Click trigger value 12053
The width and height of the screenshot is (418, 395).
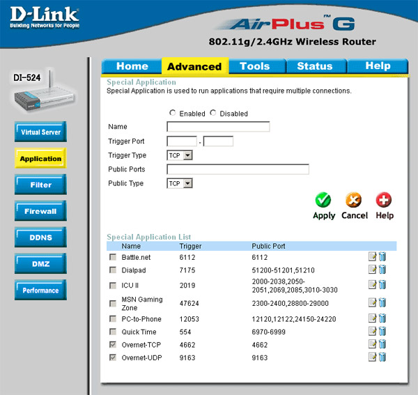pos(189,319)
